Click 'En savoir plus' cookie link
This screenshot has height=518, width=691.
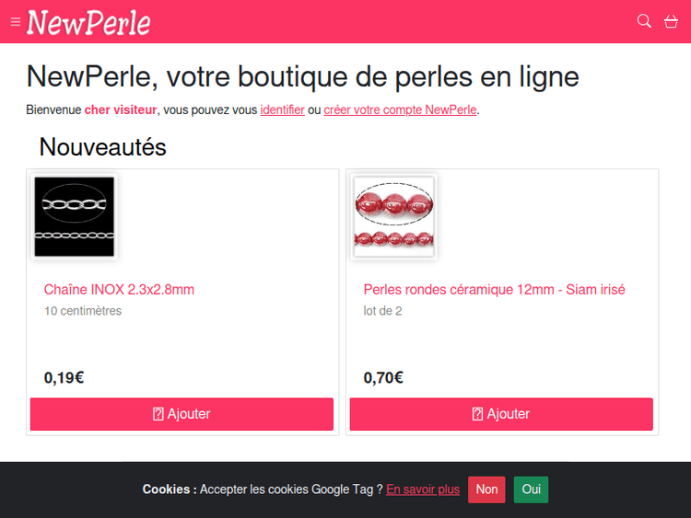(x=423, y=489)
